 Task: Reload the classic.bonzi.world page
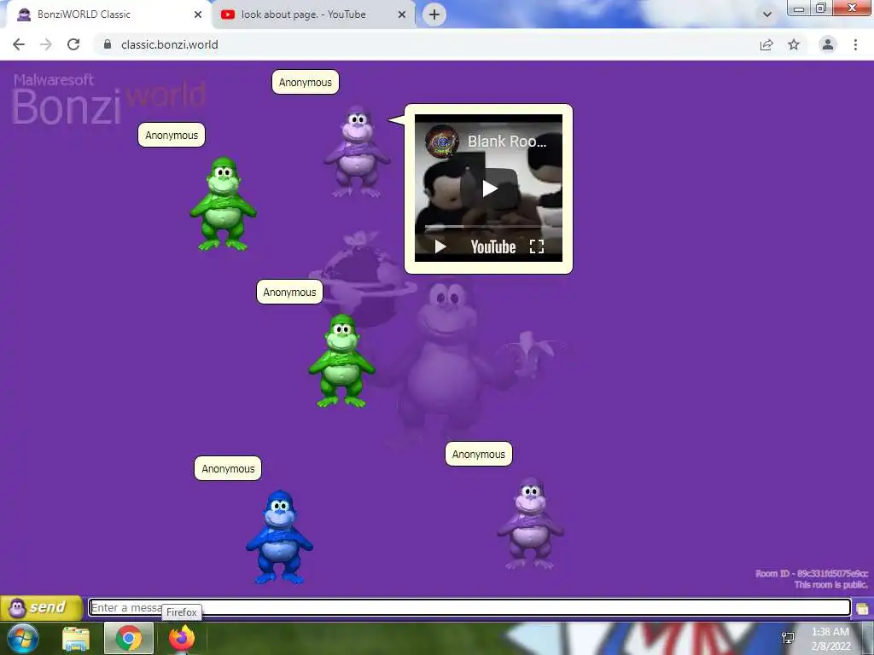coord(73,44)
